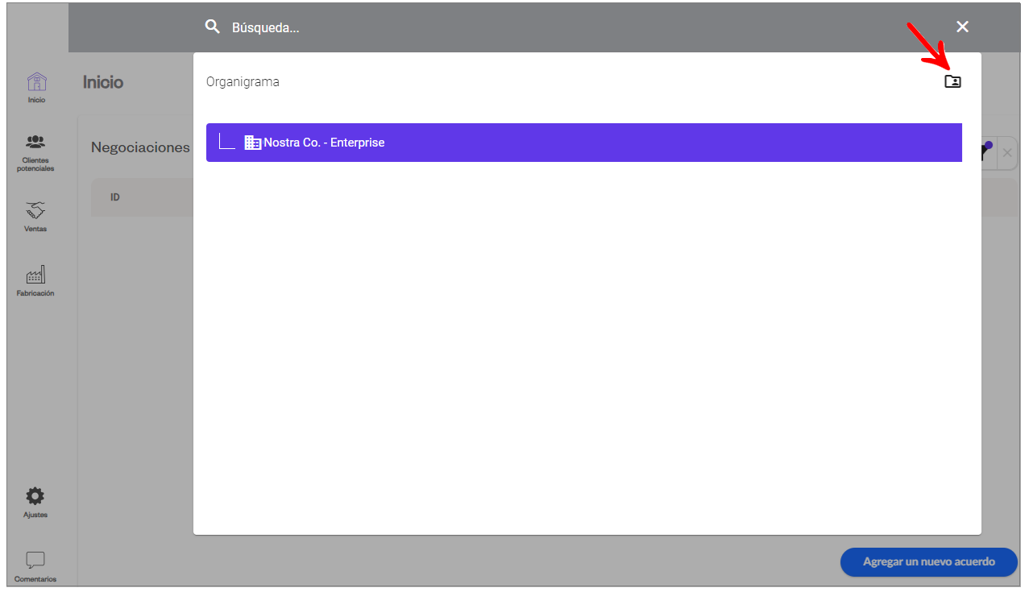Click the ID column header
This screenshot has width=1033, height=592.
point(115,197)
